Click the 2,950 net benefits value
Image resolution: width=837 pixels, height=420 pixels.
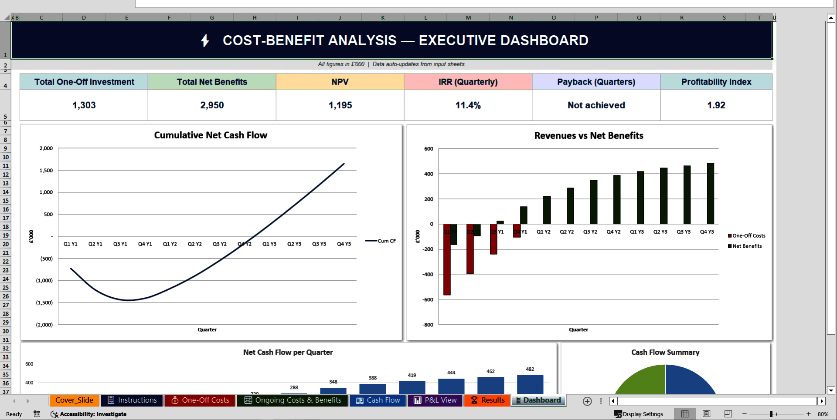(212, 105)
